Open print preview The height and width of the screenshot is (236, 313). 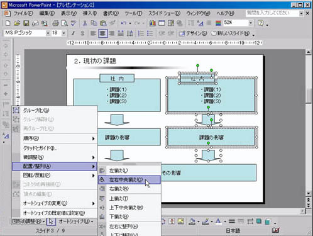[x=65, y=23]
